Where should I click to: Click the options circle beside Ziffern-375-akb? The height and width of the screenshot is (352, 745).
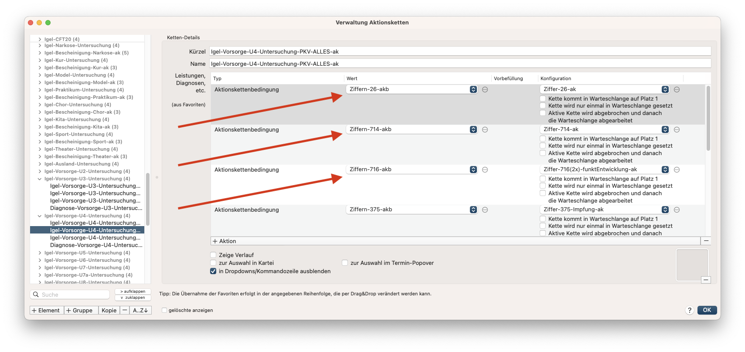pos(485,210)
